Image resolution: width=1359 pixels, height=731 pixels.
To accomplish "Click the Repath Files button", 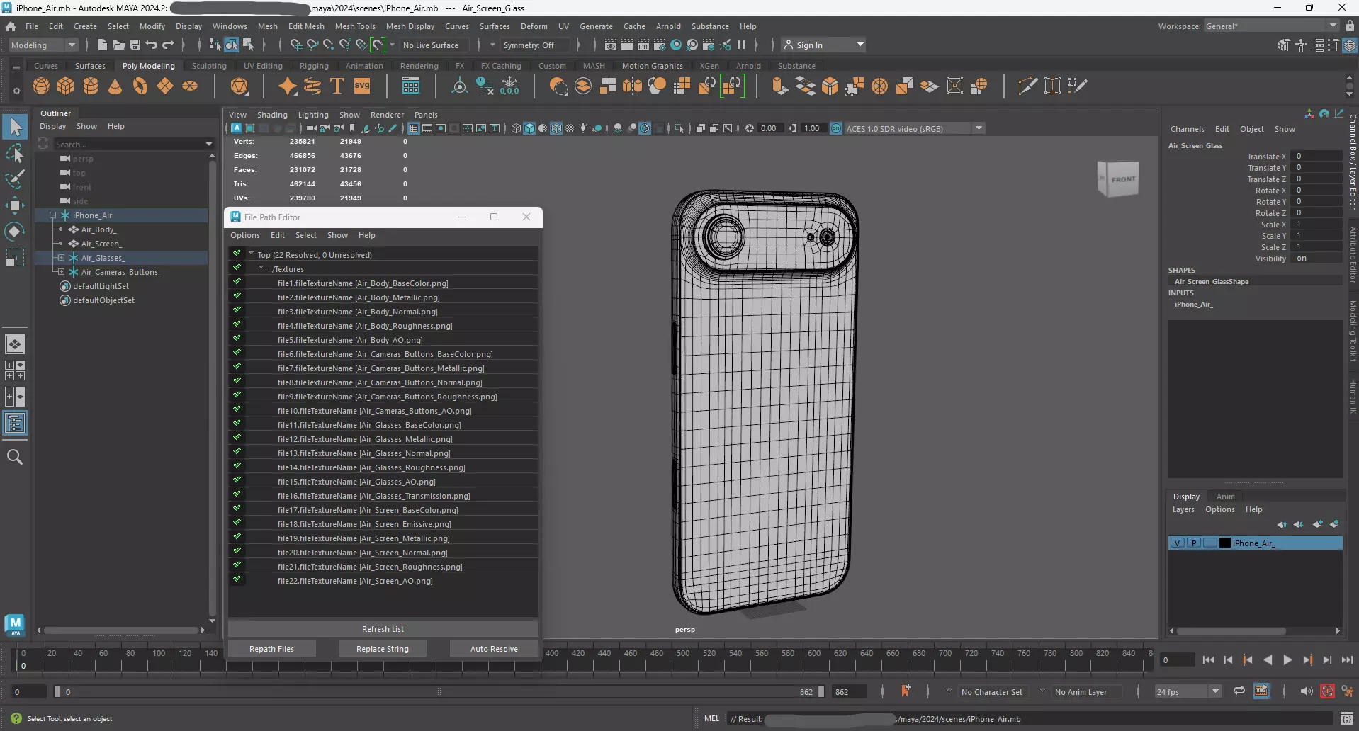I will [271, 649].
